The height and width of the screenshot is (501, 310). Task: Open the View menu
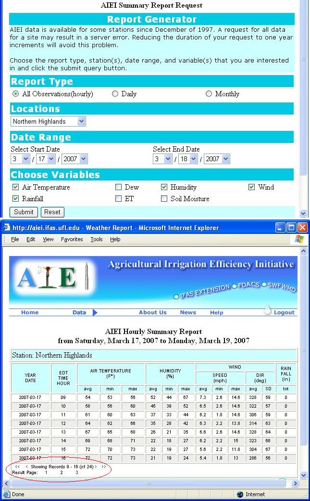[x=48, y=239]
